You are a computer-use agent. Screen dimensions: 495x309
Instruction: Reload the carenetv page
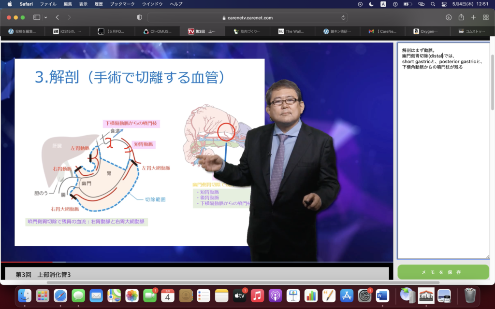coord(344,17)
